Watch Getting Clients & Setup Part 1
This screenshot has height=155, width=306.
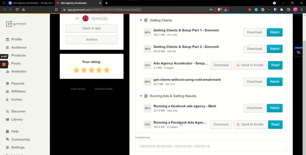(274, 32)
